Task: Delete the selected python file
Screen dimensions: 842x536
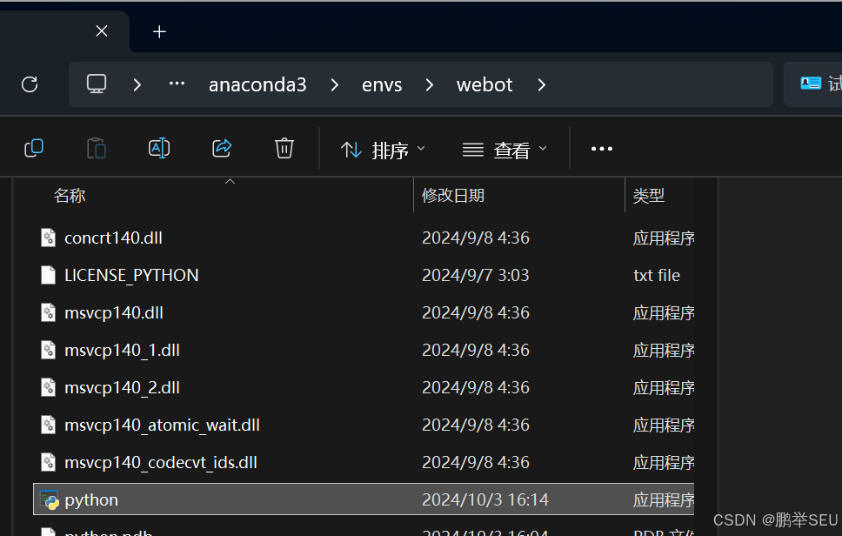Action: pos(284,148)
